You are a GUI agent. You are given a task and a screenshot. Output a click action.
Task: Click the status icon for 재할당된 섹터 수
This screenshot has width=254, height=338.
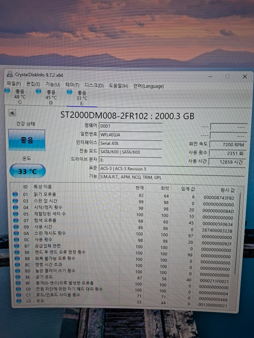click(16, 214)
